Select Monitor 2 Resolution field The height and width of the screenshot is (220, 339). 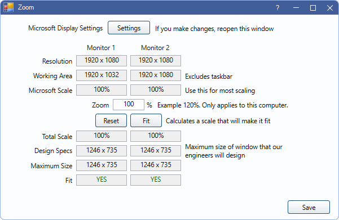pos(156,61)
